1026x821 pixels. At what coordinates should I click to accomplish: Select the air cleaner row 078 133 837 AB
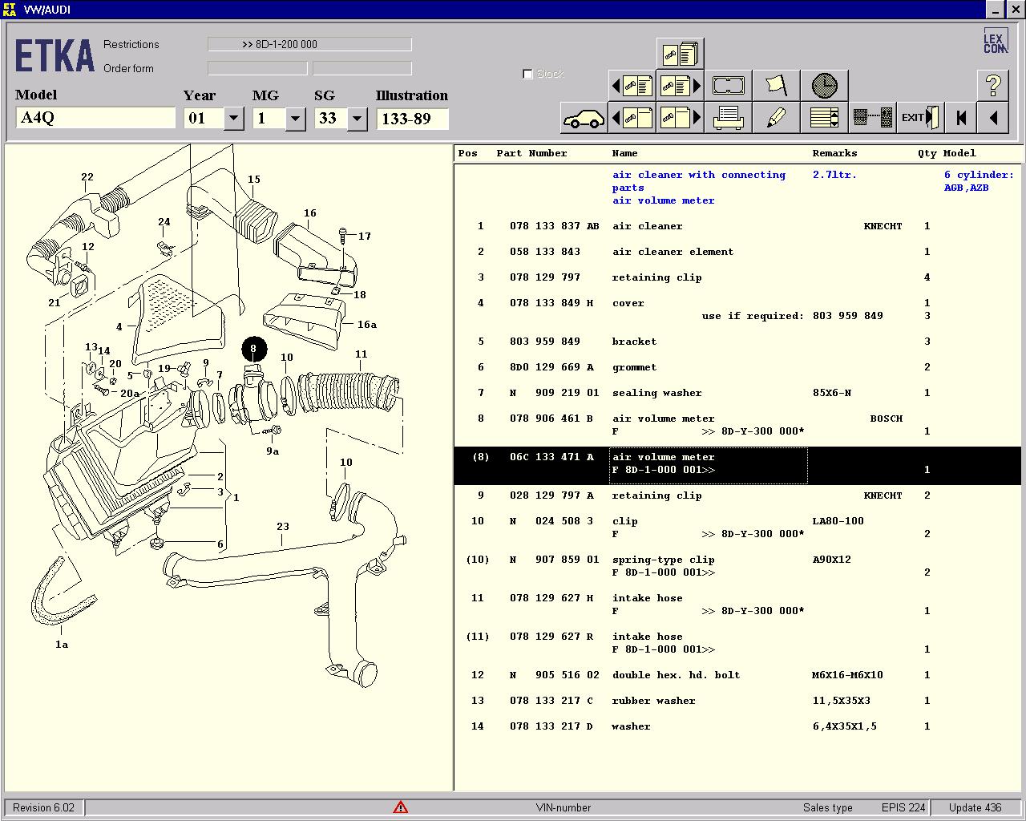coord(737,226)
